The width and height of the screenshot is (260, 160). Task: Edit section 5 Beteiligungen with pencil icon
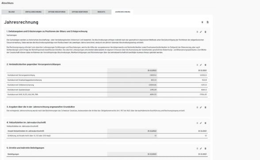(x=201, y=149)
